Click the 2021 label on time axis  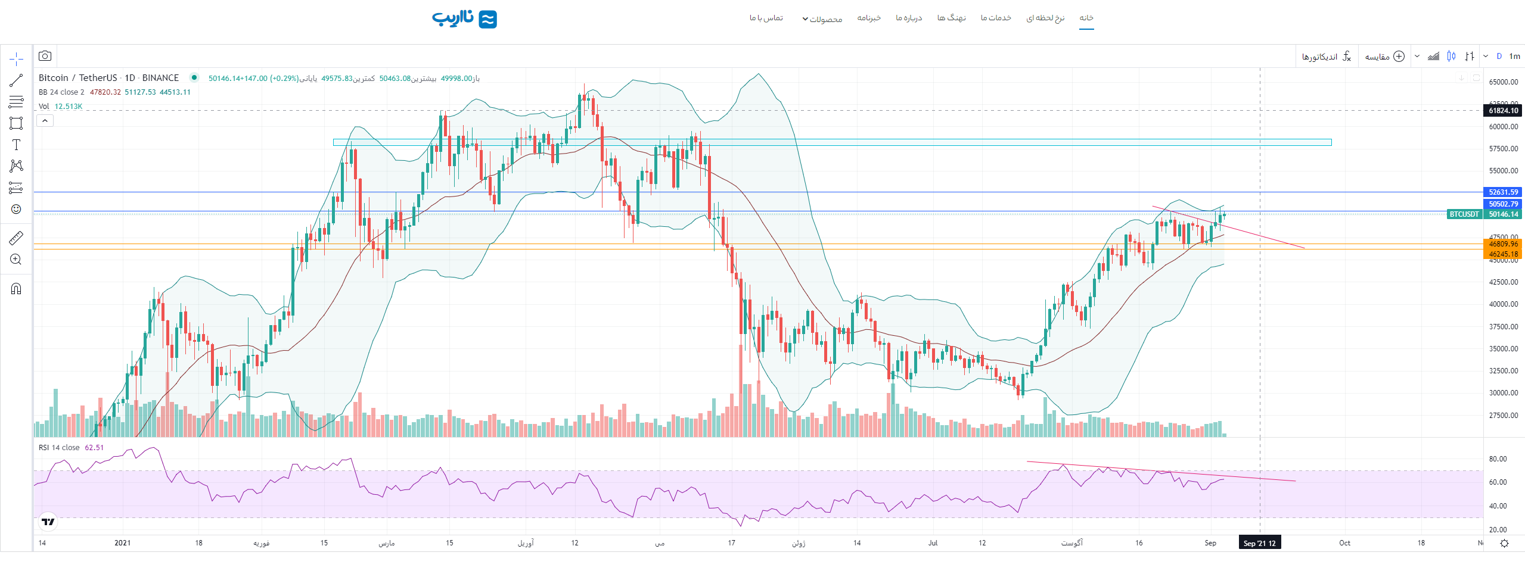pos(123,543)
